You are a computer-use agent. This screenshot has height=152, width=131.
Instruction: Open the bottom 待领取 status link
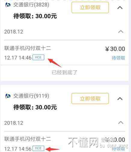(x=118, y=149)
